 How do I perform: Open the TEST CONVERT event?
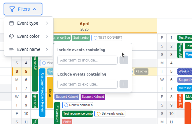107,38
